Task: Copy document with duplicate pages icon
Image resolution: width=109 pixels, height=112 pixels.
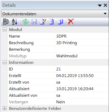Action: [60, 22]
